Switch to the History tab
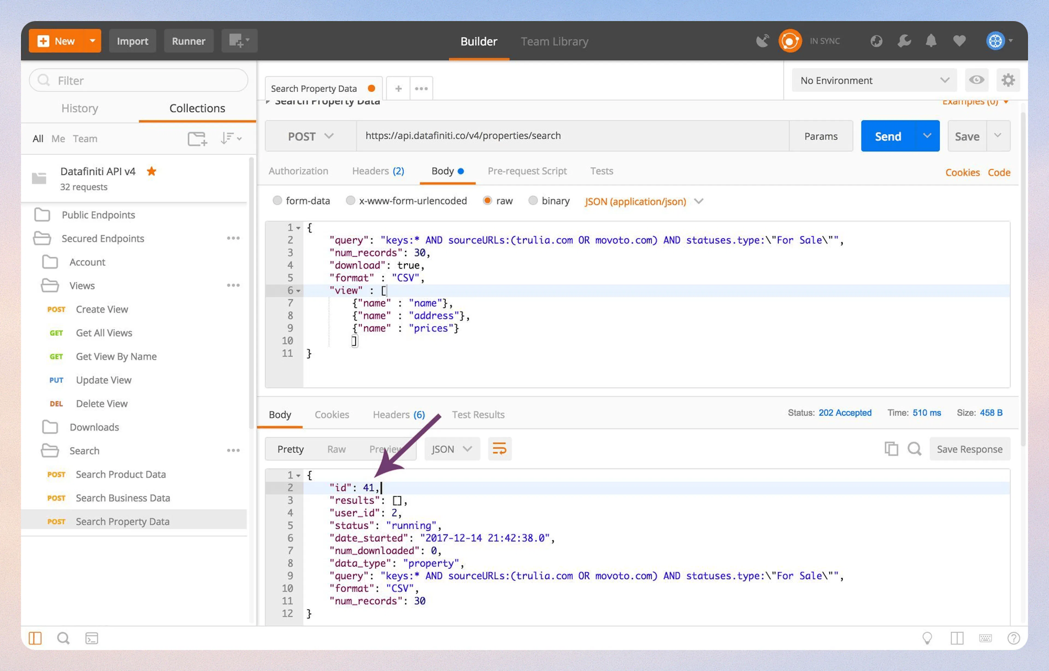This screenshot has height=671, width=1049. click(x=80, y=108)
